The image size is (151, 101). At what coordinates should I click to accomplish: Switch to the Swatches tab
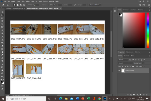click(x=126, y=10)
